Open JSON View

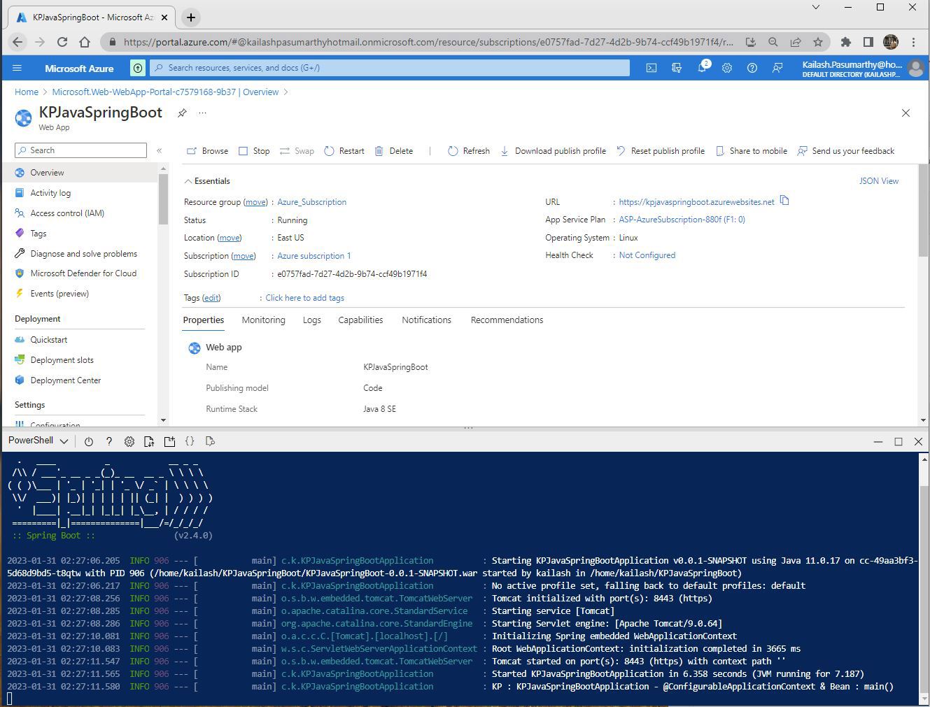click(x=879, y=181)
